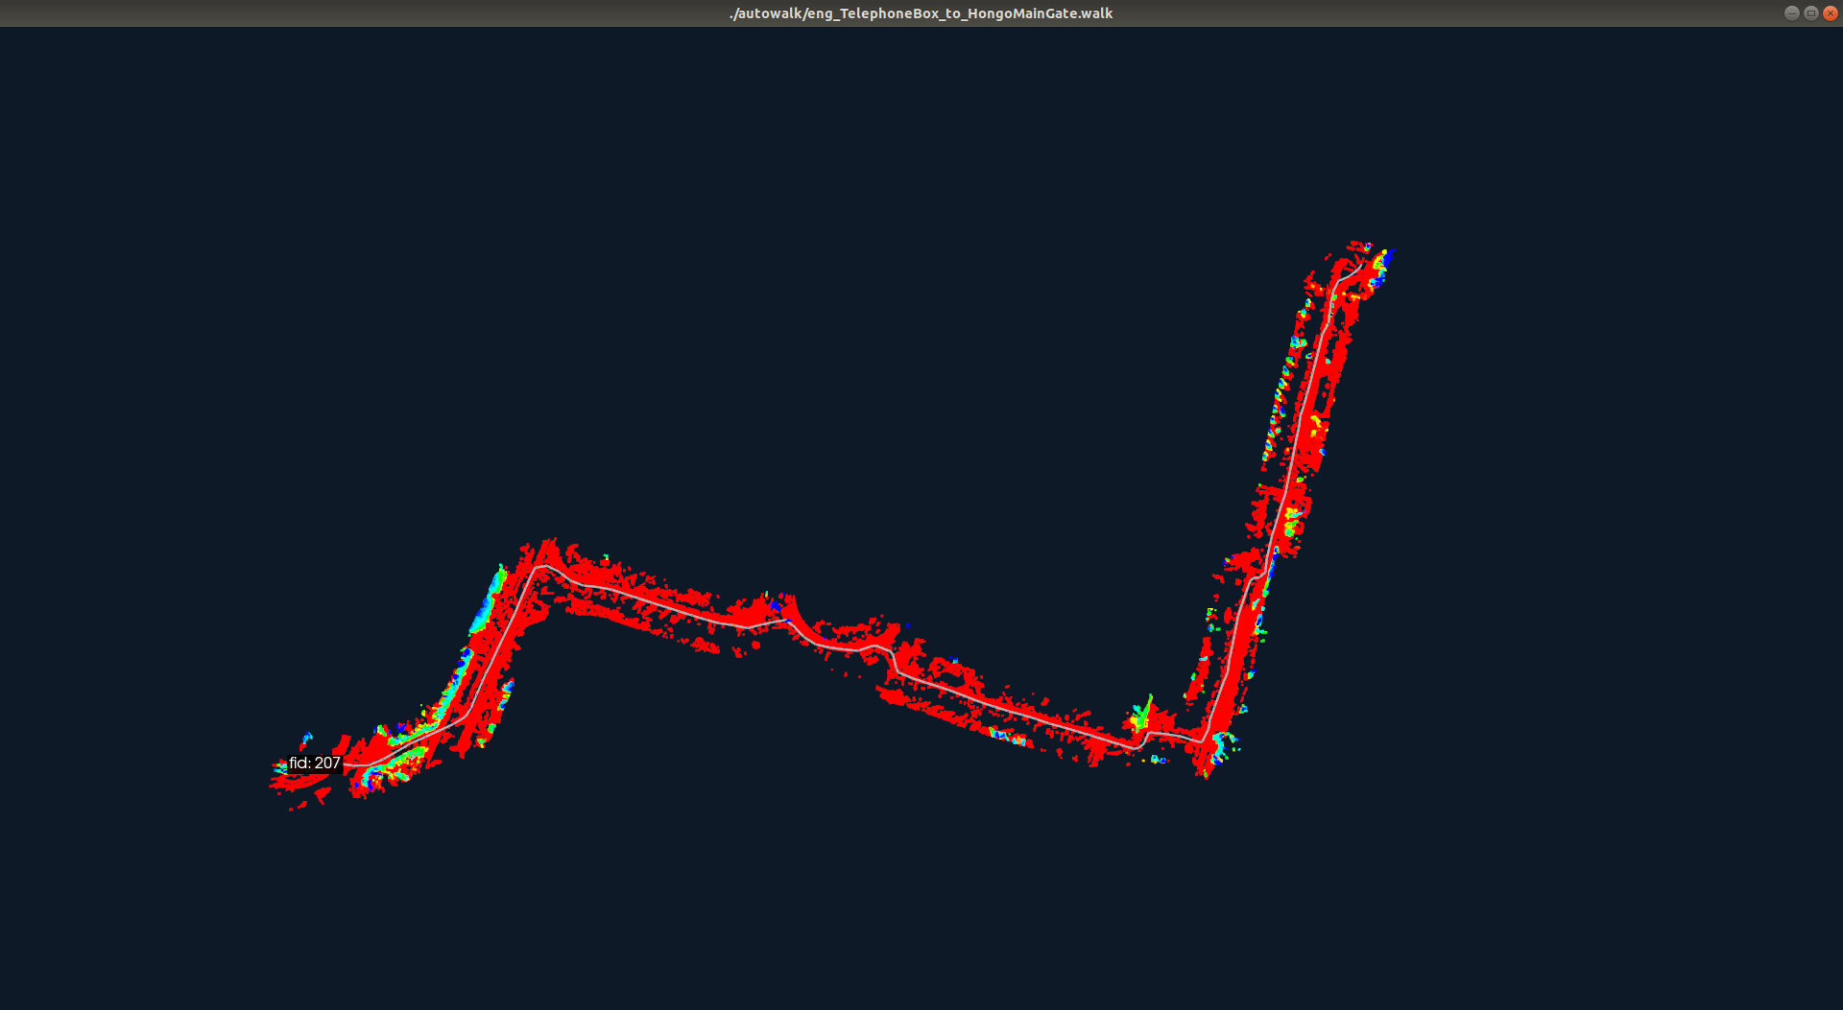Click the 'fid: 207' fiducial label
The image size is (1843, 1010).
(315, 763)
